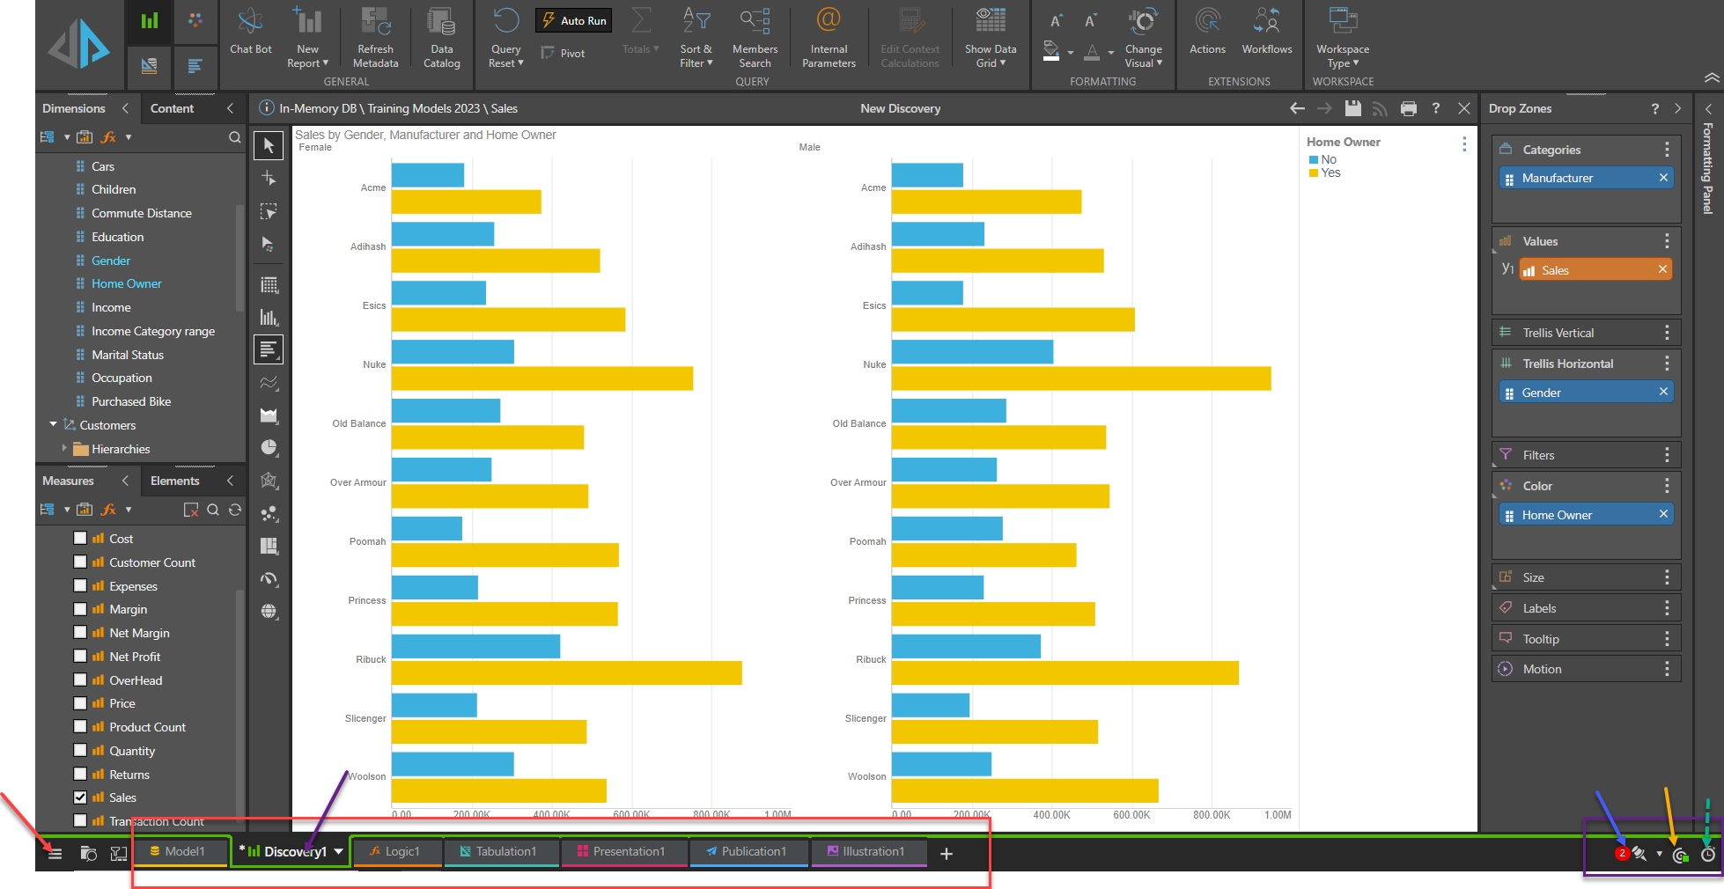Search the Dimensions panel
This screenshot has width=1724, height=889.
(x=234, y=137)
